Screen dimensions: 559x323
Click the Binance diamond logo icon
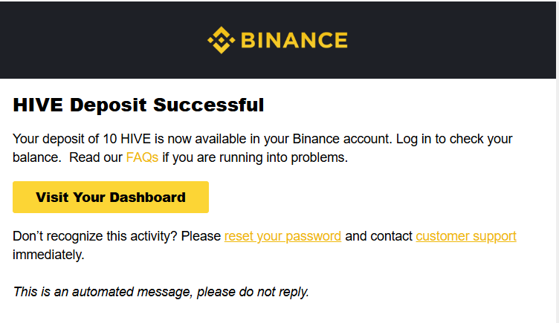coord(221,40)
